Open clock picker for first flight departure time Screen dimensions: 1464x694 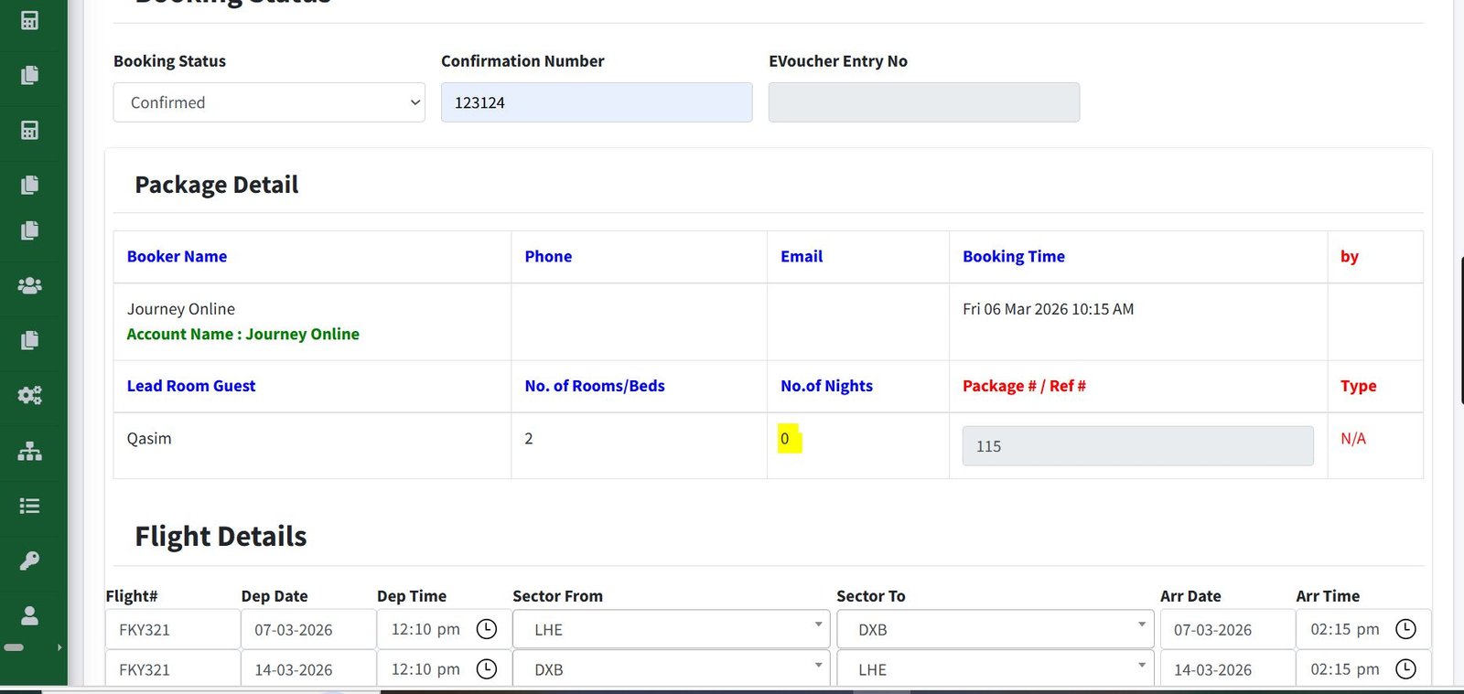[487, 629]
